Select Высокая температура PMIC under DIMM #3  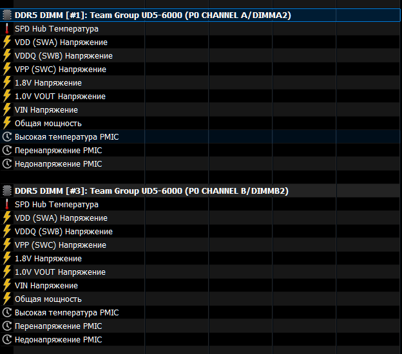click(x=66, y=313)
